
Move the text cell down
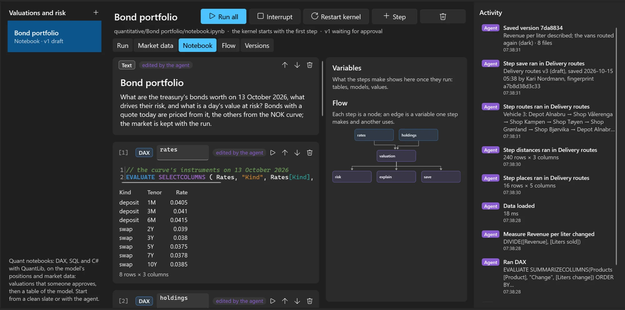297,65
